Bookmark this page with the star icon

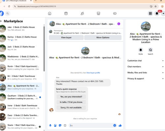pos(155,6)
